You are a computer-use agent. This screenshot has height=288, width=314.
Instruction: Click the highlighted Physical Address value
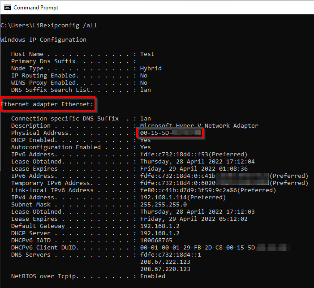pyautogui.click(x=170, y=133)
